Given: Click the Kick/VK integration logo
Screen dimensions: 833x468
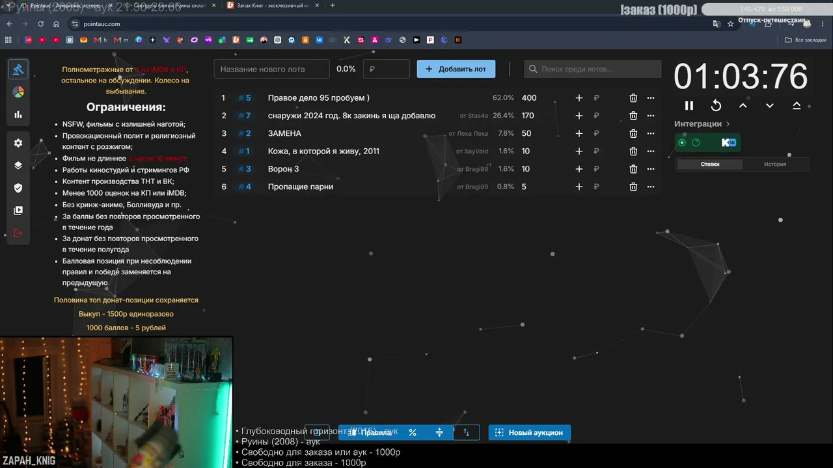Looking at the screenshot, I should (728, 142).
